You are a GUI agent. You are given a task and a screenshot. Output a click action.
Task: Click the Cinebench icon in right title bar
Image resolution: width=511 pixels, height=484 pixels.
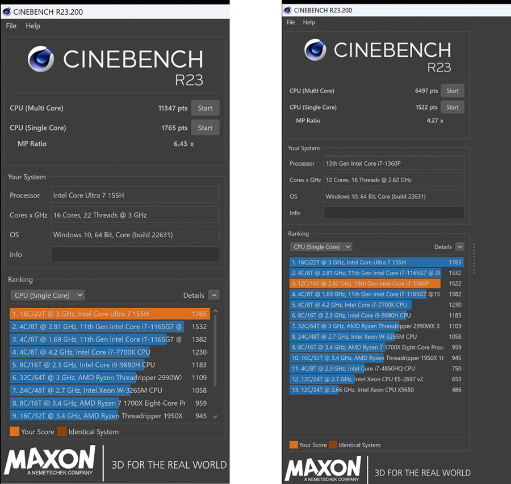pos(287,10)
